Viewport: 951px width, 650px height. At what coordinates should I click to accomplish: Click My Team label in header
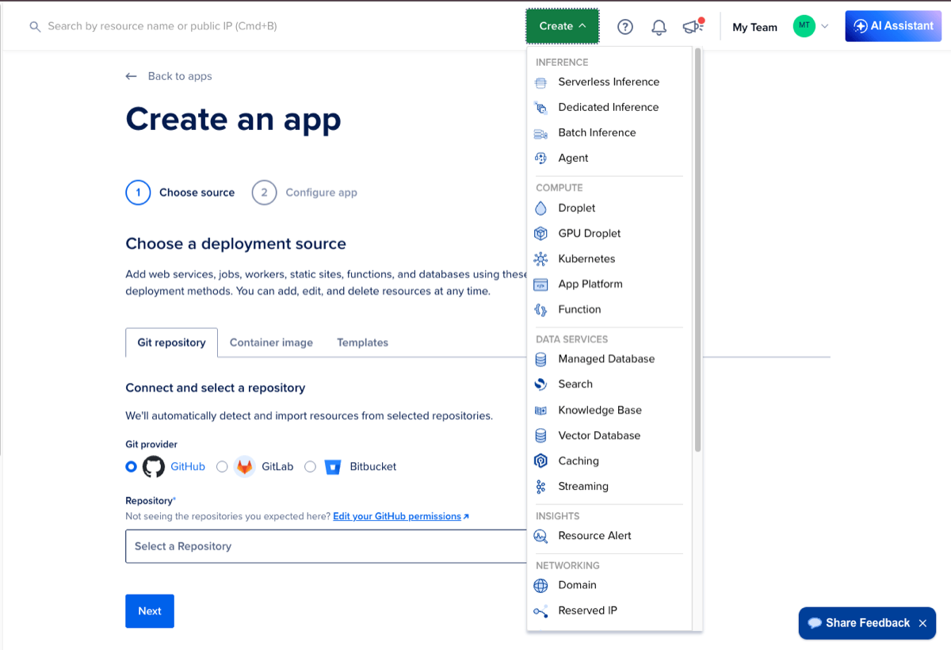754,27
